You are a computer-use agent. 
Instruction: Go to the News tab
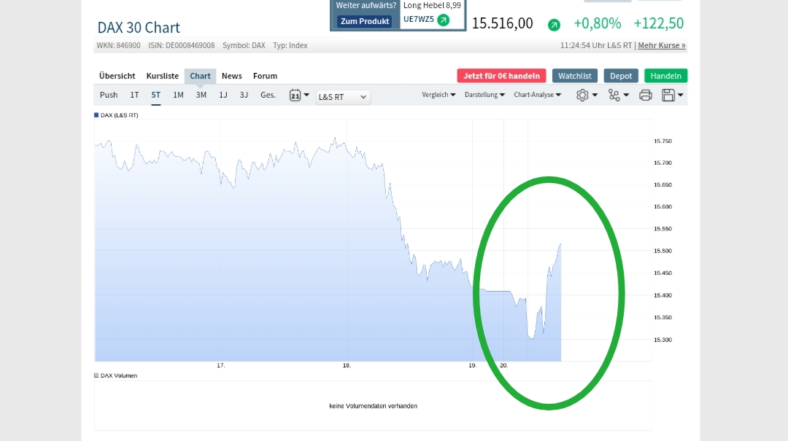click(232, 76)
